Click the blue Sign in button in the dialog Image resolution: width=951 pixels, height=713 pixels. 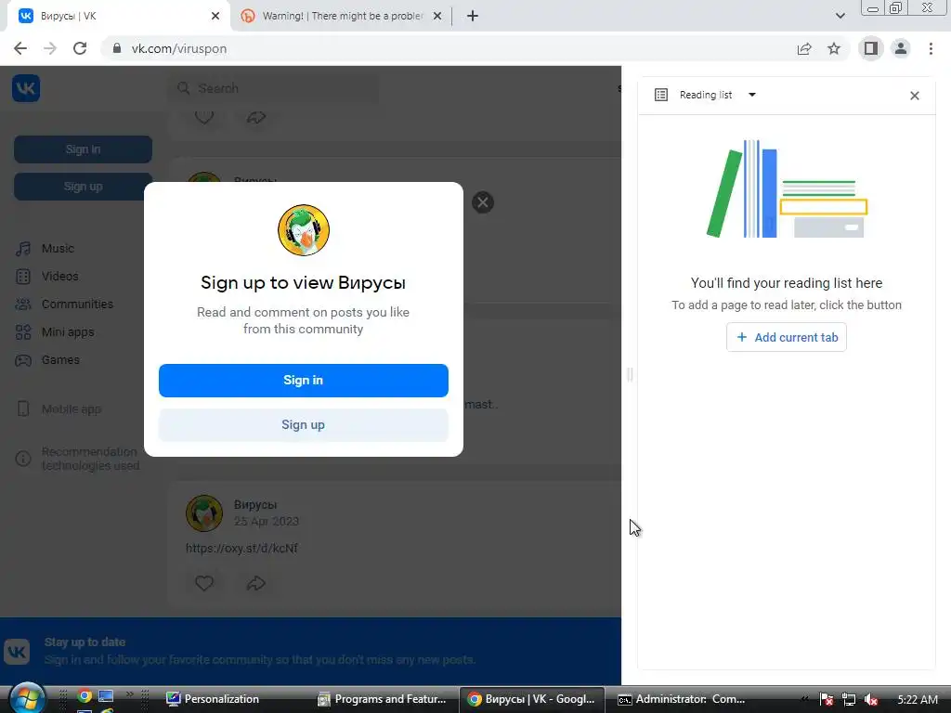(x=304, y=380)
